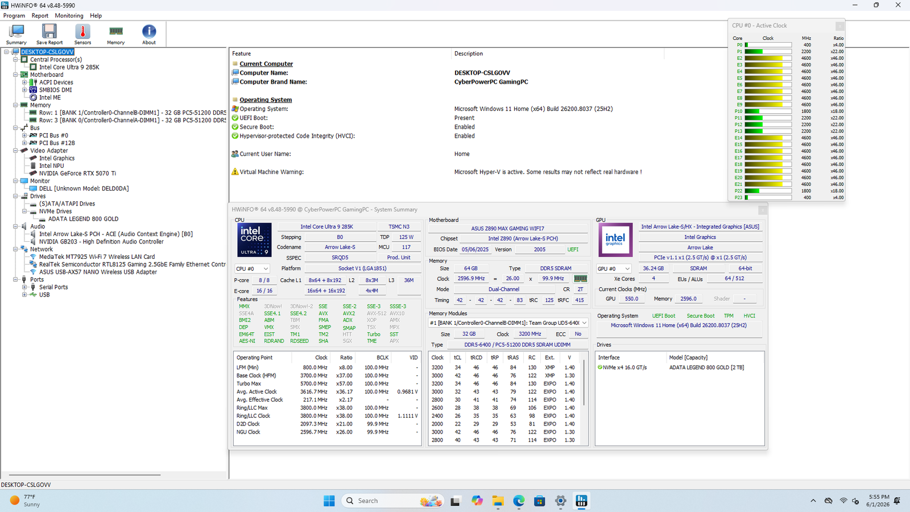Show hidden icons chevron in system tray
This screenshot has height=512, width=910.
point(813,501)
